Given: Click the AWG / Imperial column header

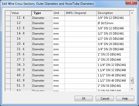Looking at the screenshot, I should 81,13.
